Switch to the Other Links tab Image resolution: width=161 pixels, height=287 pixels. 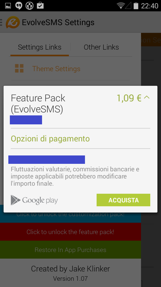click(101, 48)
